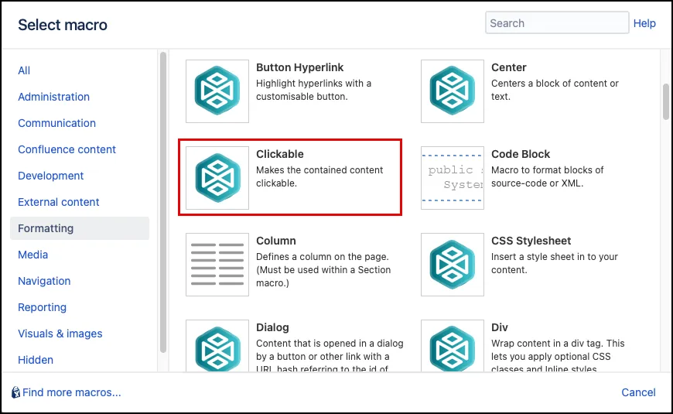Open the Communication category
The image size is (673, 414).
coord(56,123)
